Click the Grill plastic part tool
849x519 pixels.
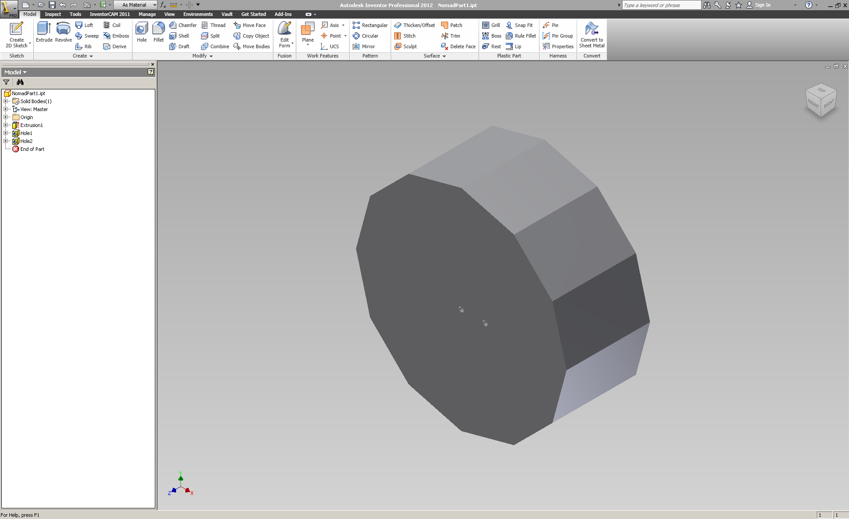point(491,25)
